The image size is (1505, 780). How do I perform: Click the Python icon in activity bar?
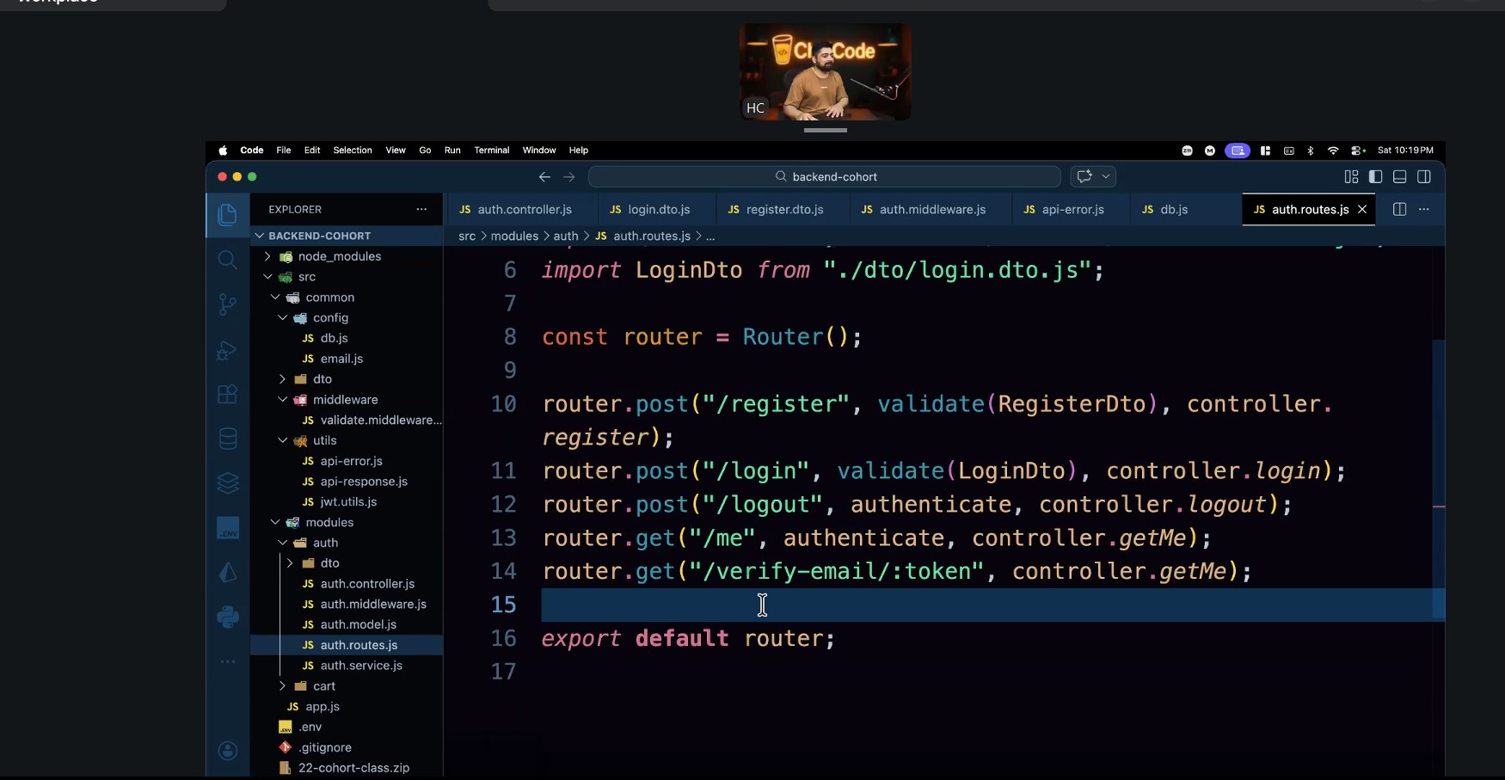pos(228,617)
